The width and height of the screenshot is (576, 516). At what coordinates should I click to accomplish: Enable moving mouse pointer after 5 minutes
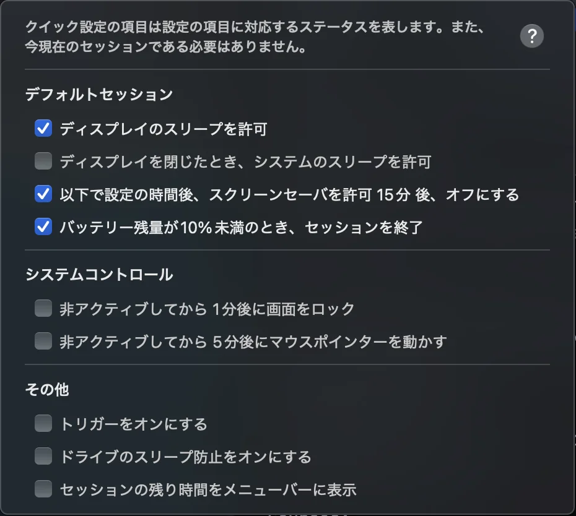(x=43, y=342)
